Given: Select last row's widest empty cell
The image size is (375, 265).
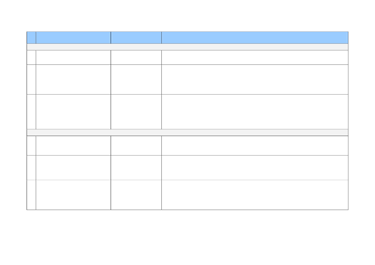Looking at the screenshot, I should 255,195.
